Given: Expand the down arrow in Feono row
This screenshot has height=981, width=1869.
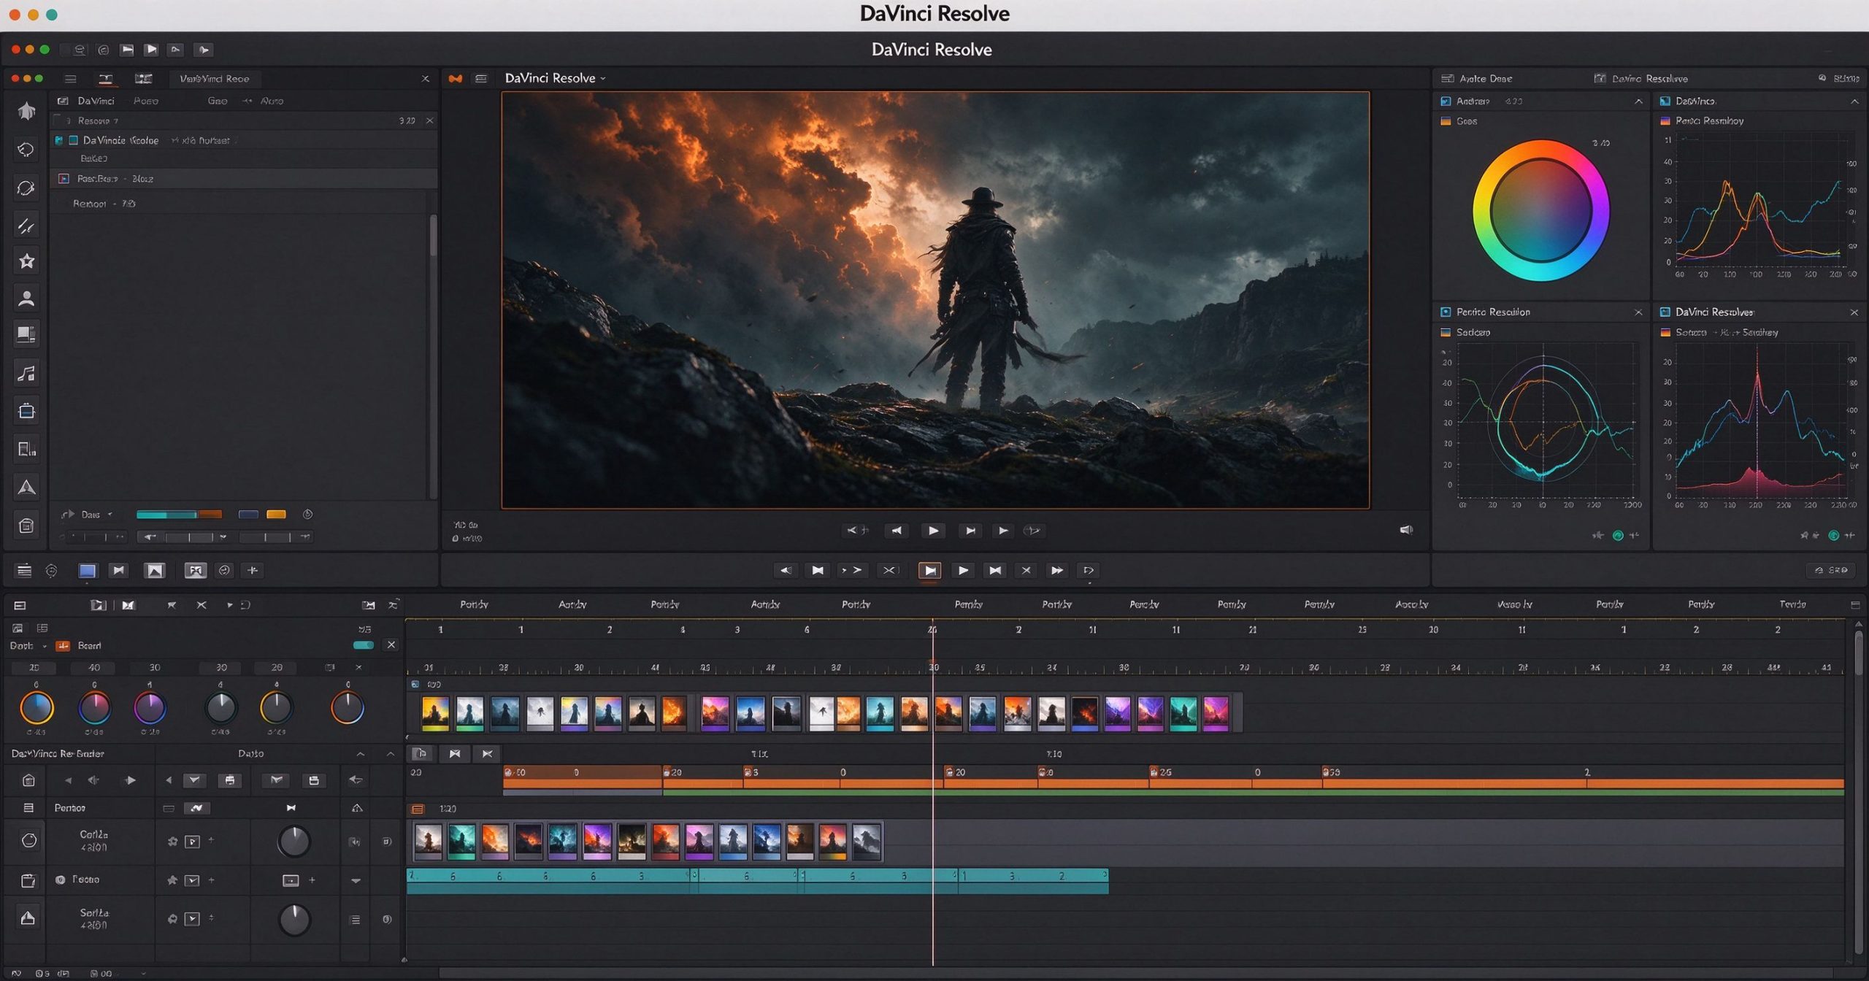Looking at the screenshot, I should [356, 881].
